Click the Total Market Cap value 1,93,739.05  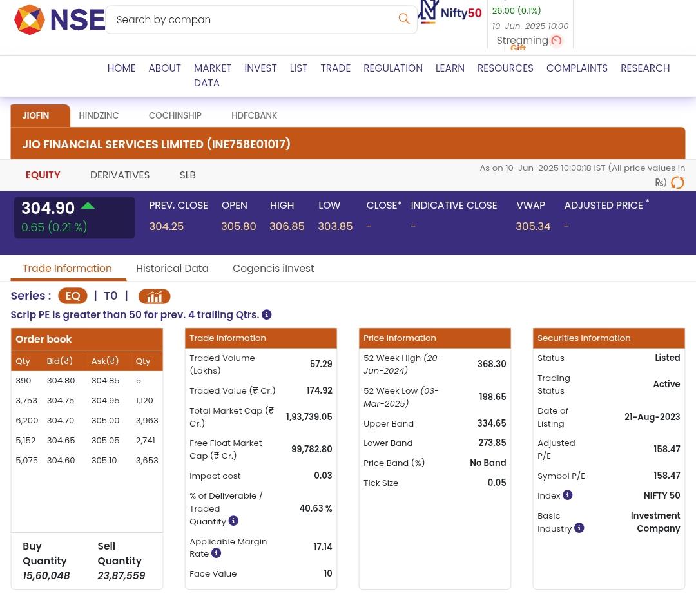pos(309,417)
